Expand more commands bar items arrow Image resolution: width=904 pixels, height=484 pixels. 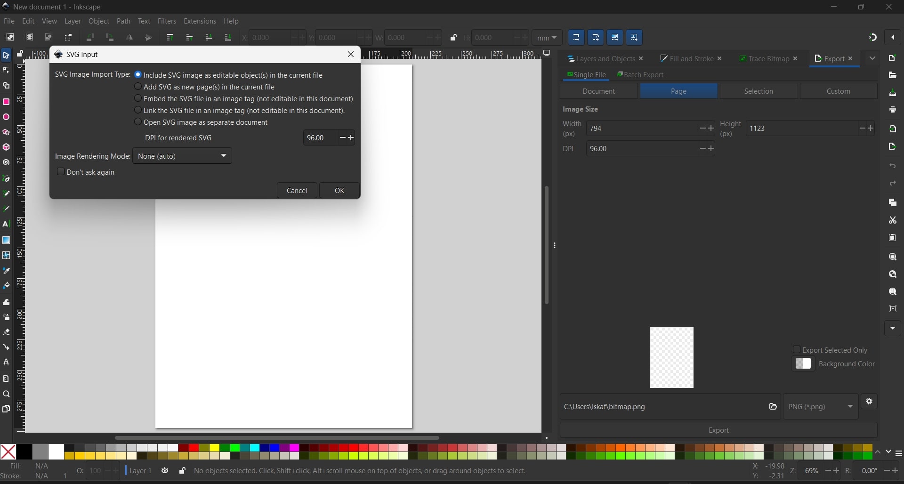click(892, 328)
